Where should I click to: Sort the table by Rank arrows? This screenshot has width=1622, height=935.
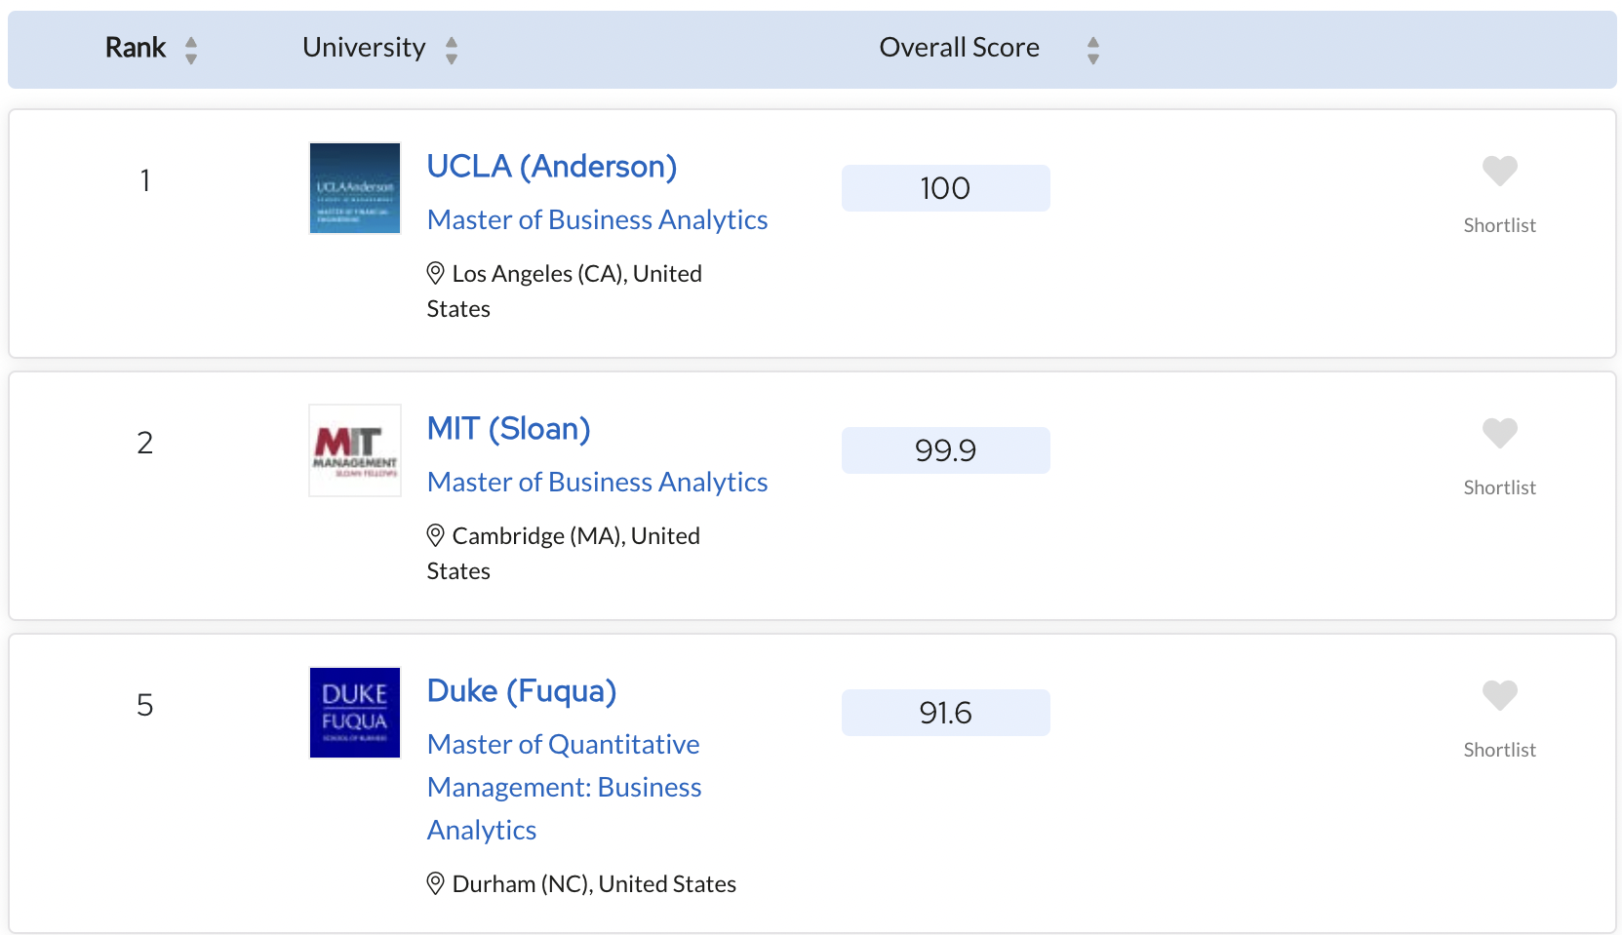click(191, 50)
